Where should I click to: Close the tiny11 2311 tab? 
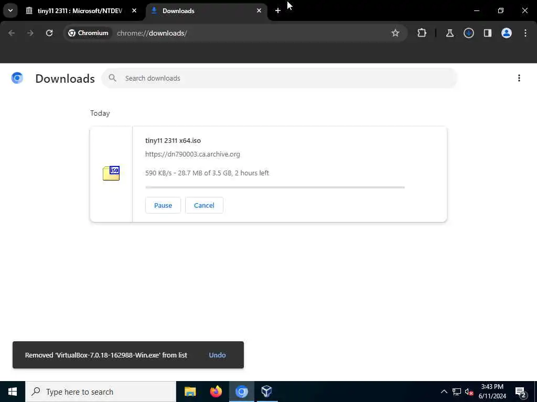134,10
